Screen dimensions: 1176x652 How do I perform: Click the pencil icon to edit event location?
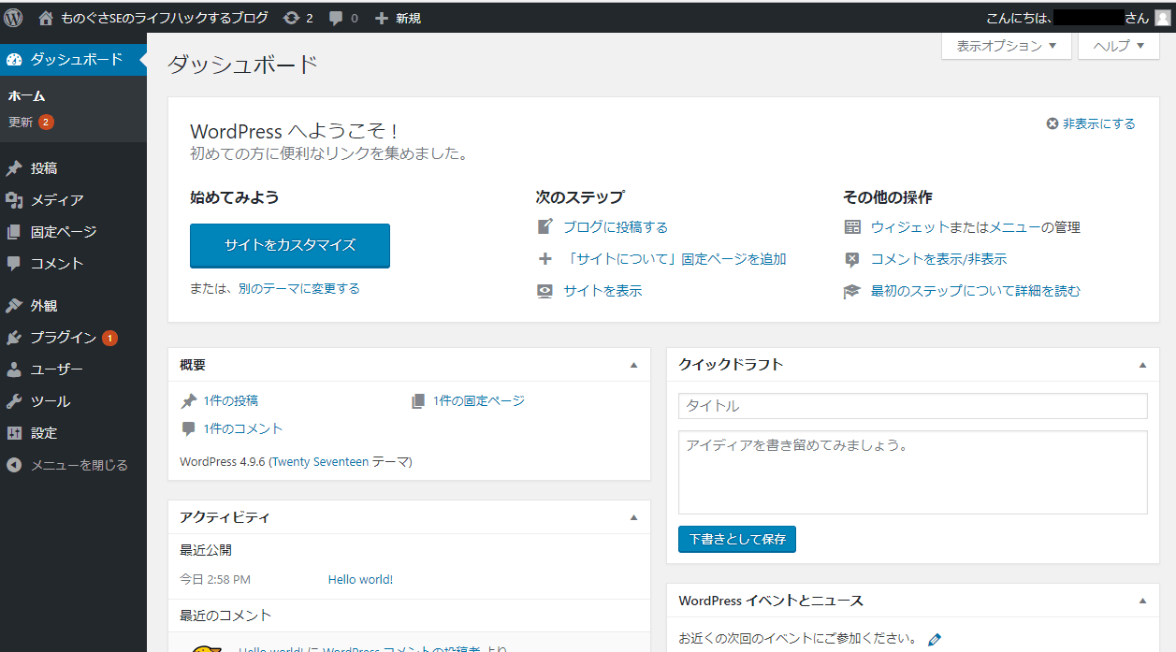click(934, 640)
